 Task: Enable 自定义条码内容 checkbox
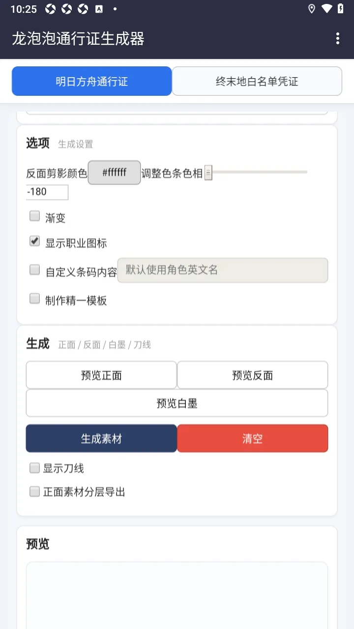(x=34, y=270)
